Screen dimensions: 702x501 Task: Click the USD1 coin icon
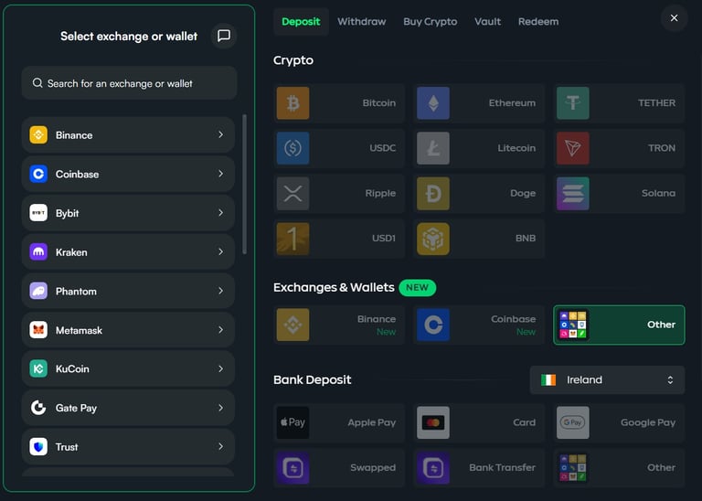tap(292, 239)
